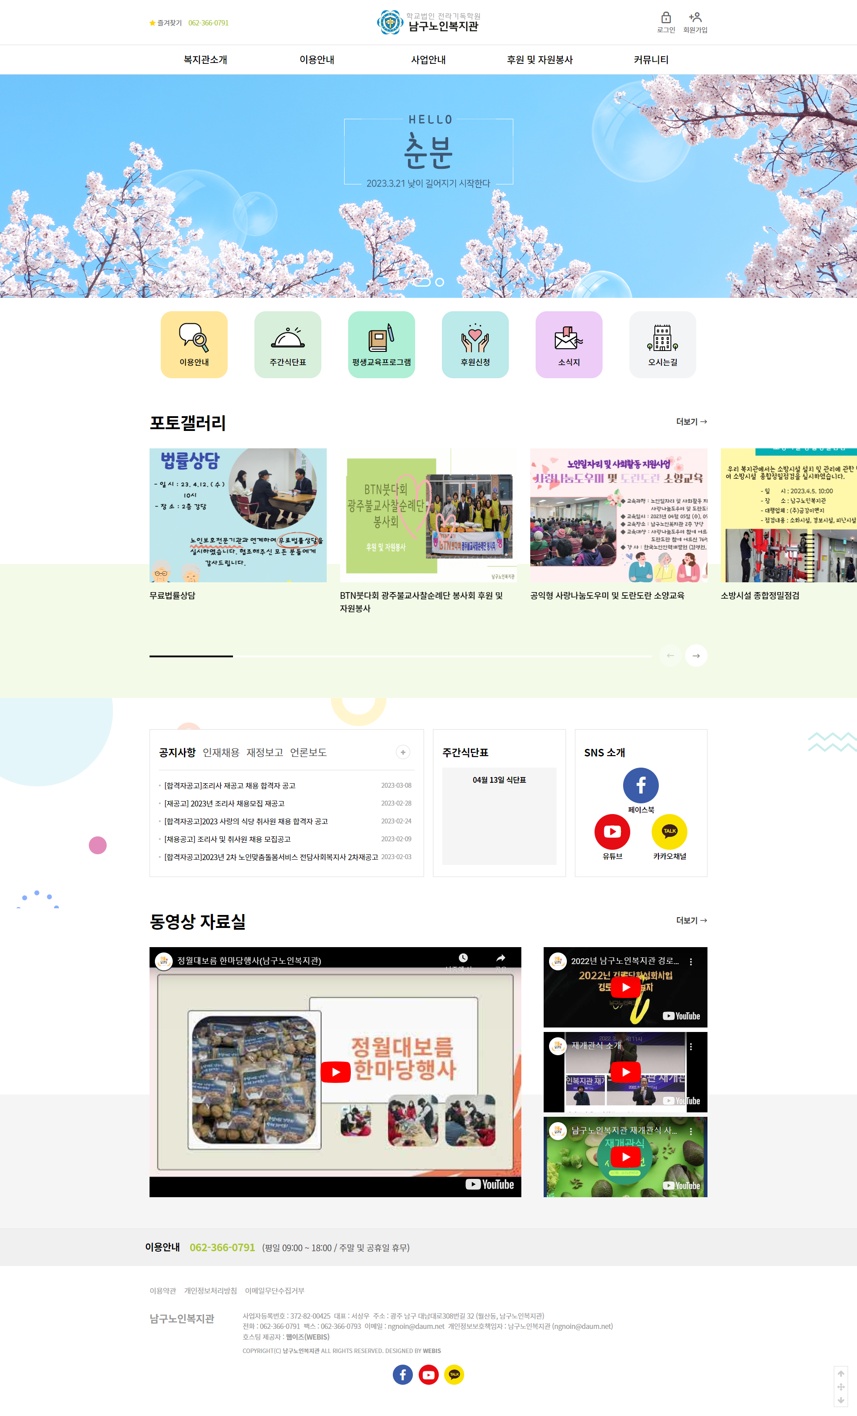Switch to the 공지사항 tab
This screenshot has width=857, height=1416.
178,752
